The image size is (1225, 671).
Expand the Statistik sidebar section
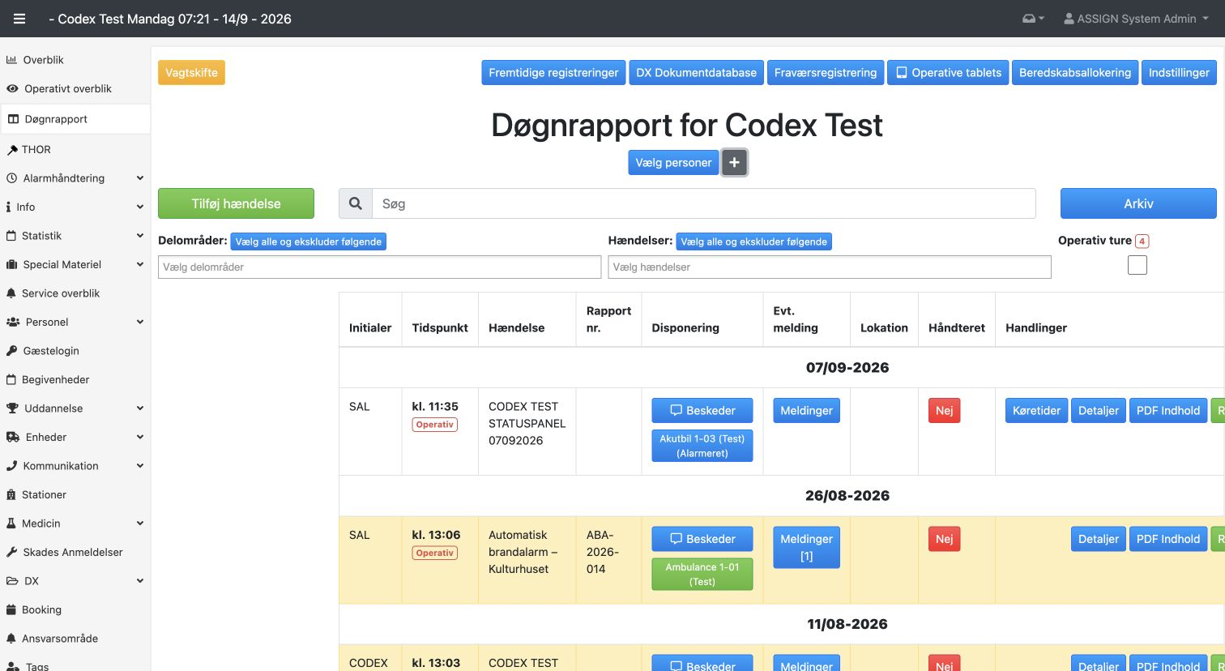point(75,236)
